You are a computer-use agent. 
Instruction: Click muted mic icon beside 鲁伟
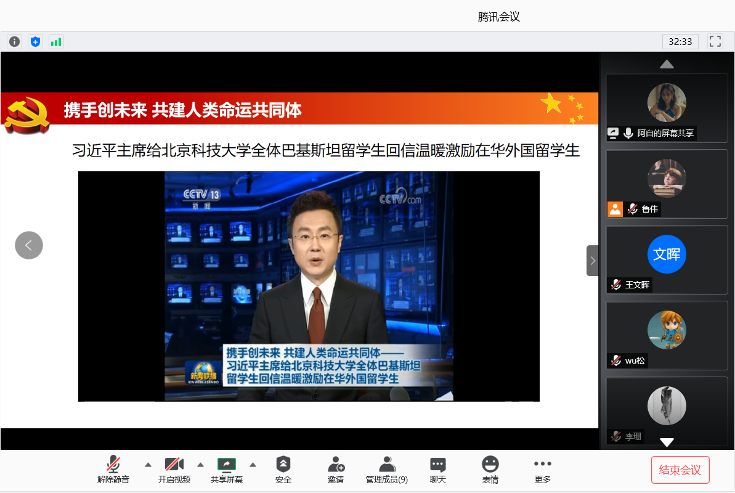coord(633,209)
